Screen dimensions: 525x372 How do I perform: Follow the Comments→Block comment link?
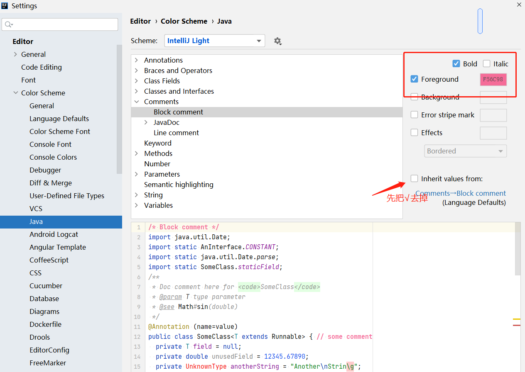(461, 193)
